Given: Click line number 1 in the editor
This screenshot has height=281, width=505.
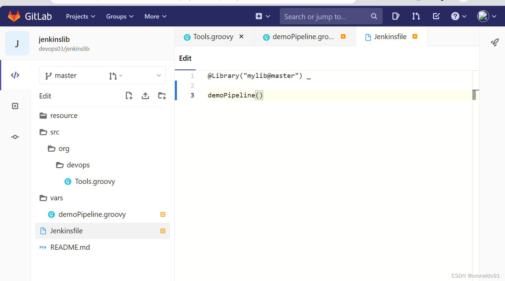Looking at the screenshot, I should click(192, 76).
